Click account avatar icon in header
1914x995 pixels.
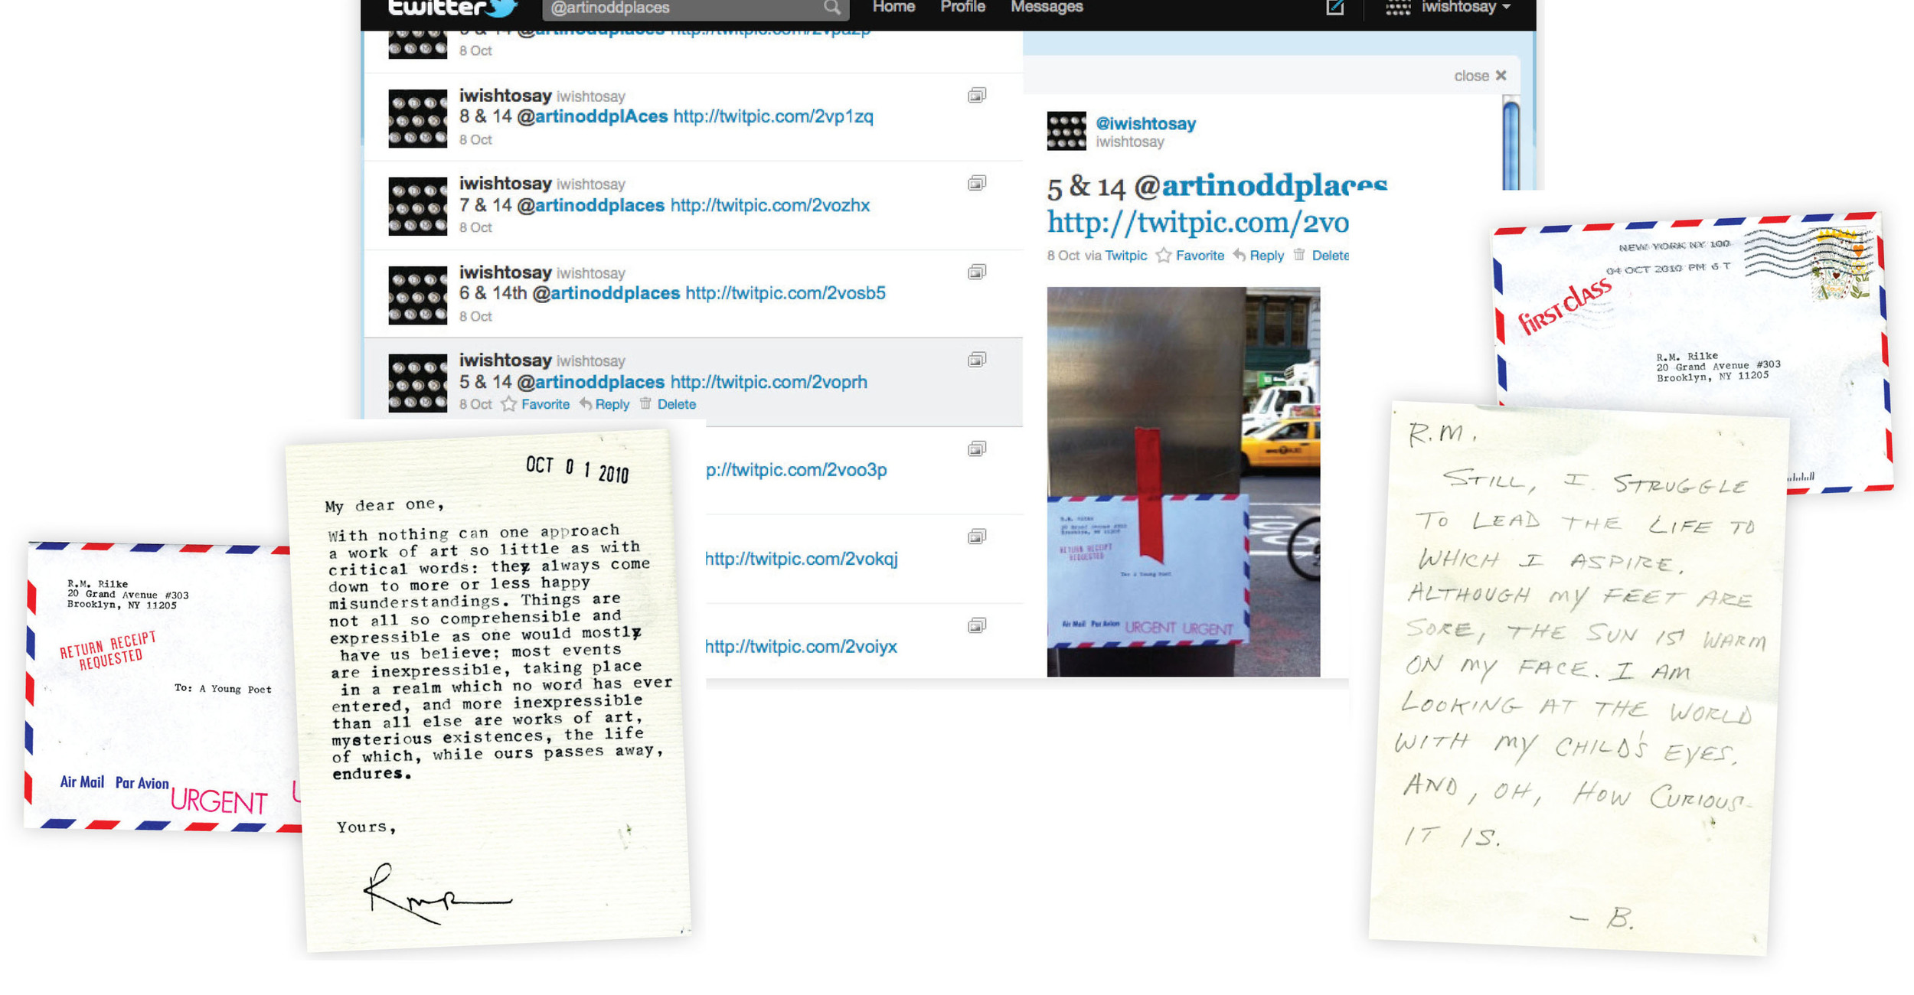[1398, 8]
